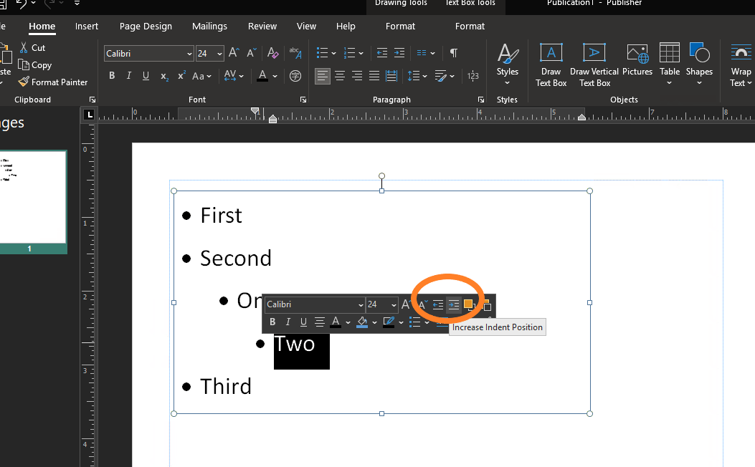This screenshot has height=467, width=755.
Task: Click mini toolbar Increase Indent Position
Action: [454, 304]
